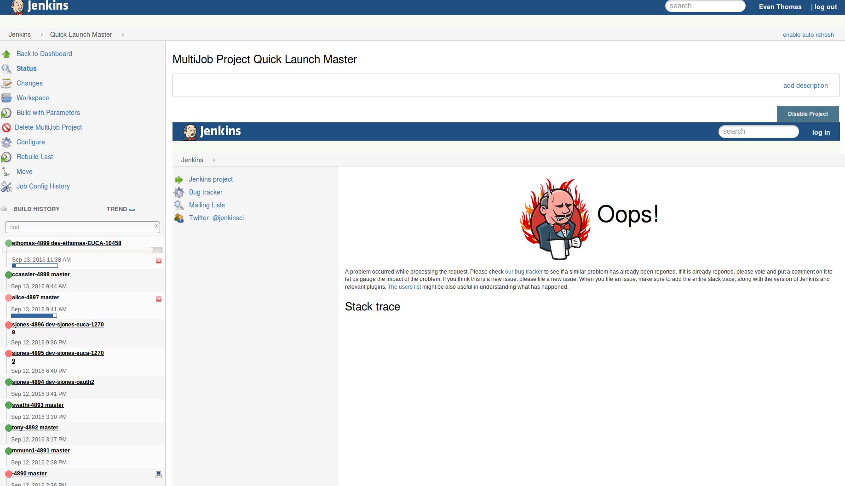
Task: Click status ball of ccassler-4898 build
Action: [x=8, y=274]
